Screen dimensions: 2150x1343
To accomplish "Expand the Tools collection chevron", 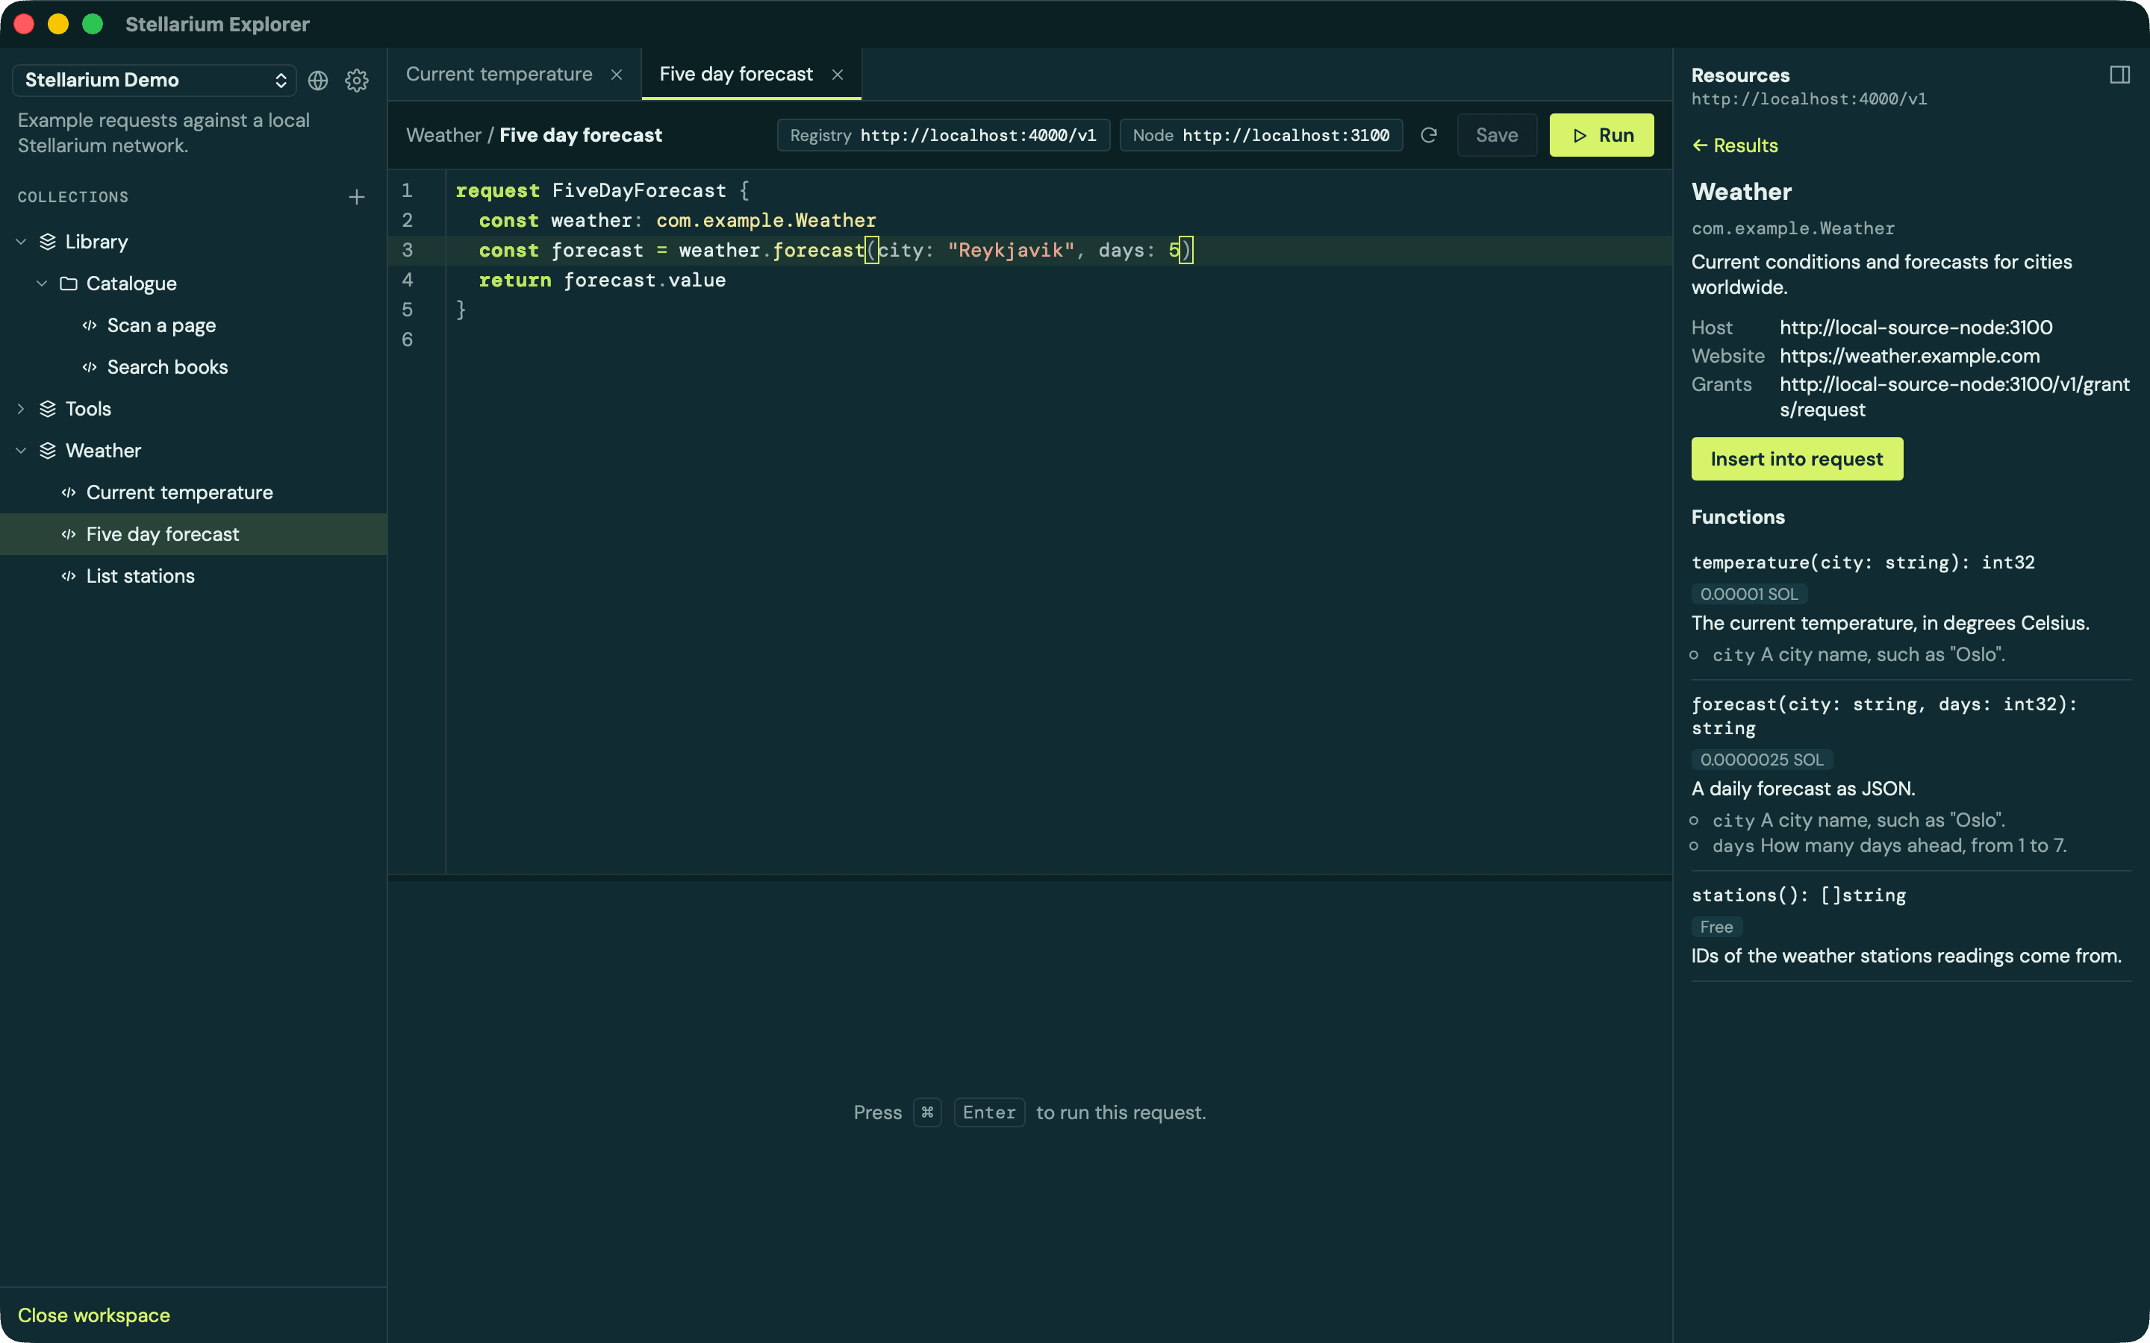I will [22, 409].
